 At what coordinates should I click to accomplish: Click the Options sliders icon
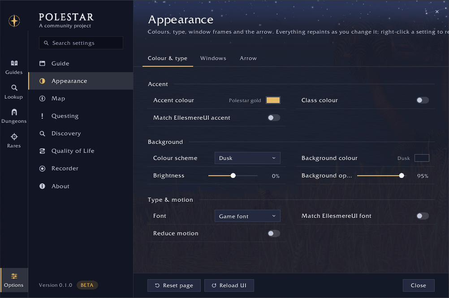(x=14, y=276)
